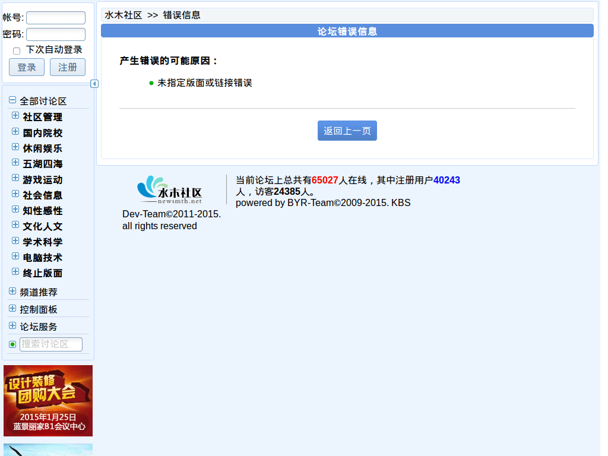This screenshot has height=456, width=608.
Task: Click the 注册 button to register
Action: point(67,66)
